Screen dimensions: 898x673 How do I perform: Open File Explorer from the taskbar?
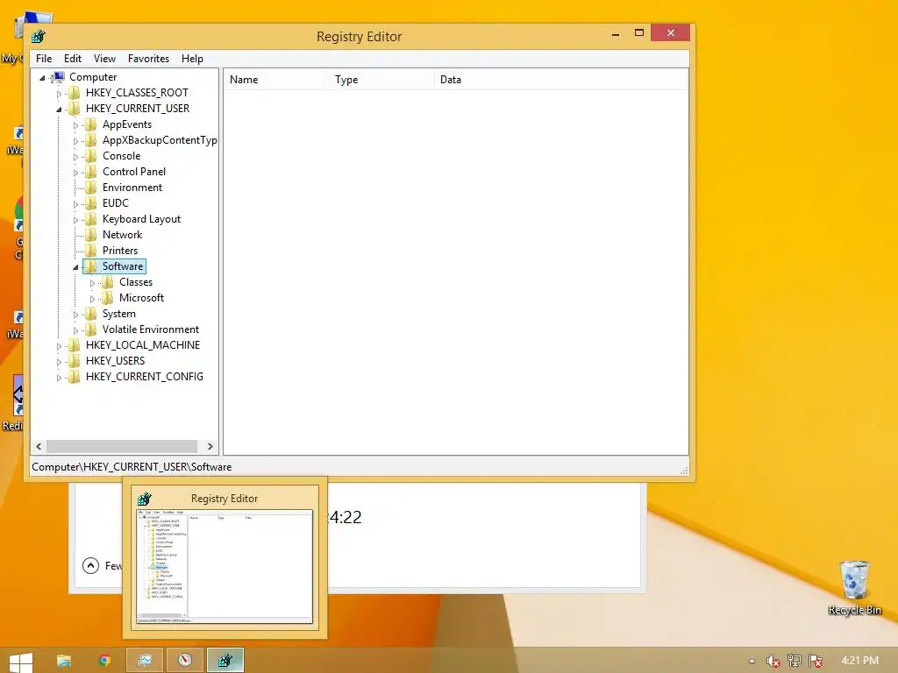click(x=63, y=661)
